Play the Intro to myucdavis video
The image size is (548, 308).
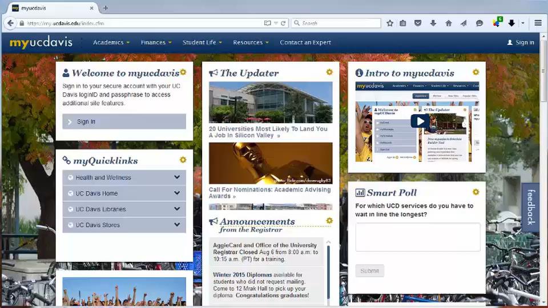[x=420, y=121]
